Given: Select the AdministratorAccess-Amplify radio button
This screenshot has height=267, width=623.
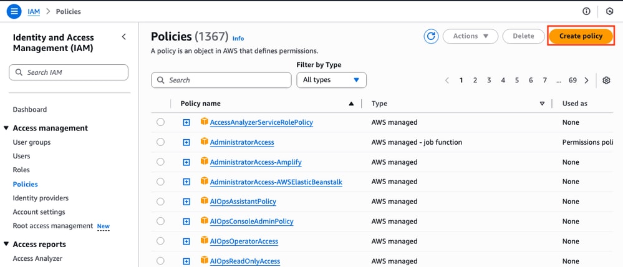Looking at the screenshot, I should 160,162.
